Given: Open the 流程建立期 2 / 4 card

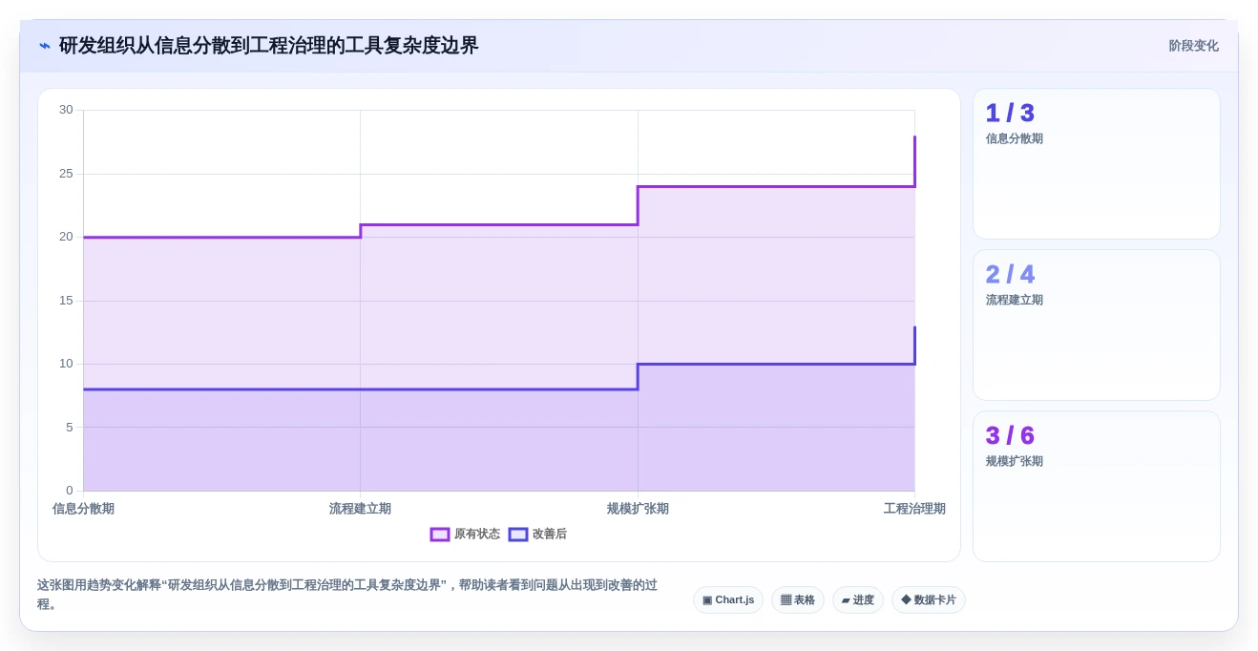Looking at the screenshot, I should click(1097, 325).
